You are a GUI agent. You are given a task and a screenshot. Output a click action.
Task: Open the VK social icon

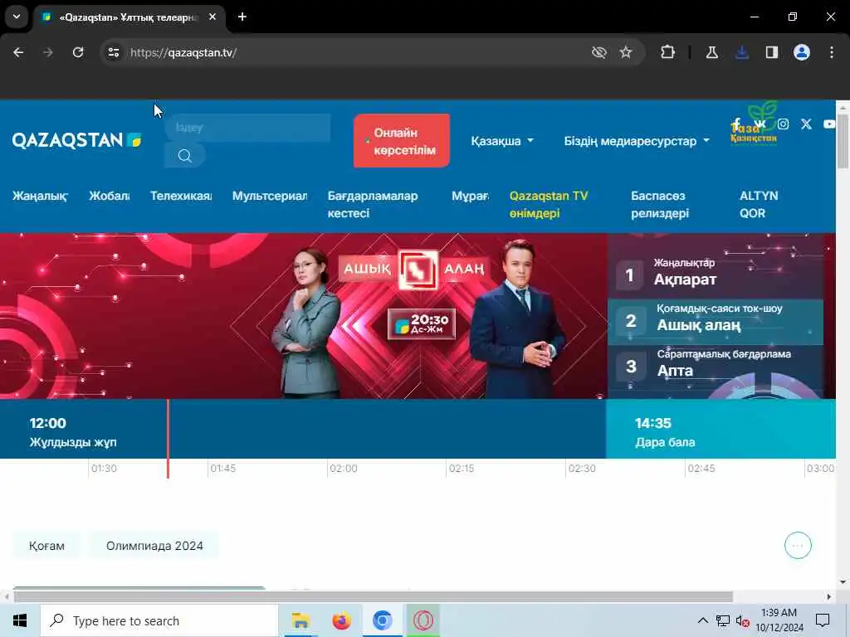click(x=760, y=124)
